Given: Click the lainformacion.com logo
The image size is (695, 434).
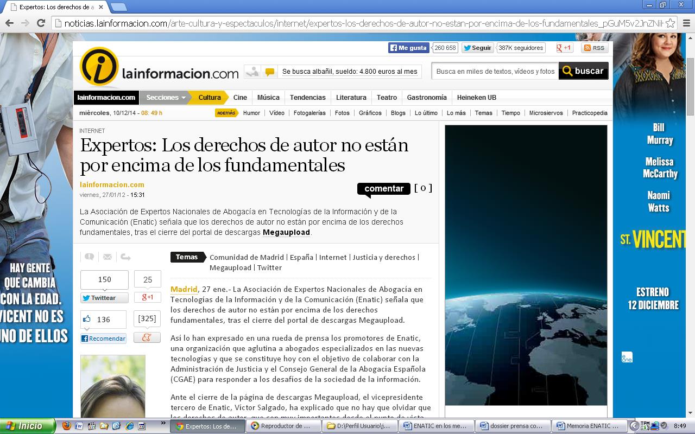Looking at the screenshot, I should [159, 68].
